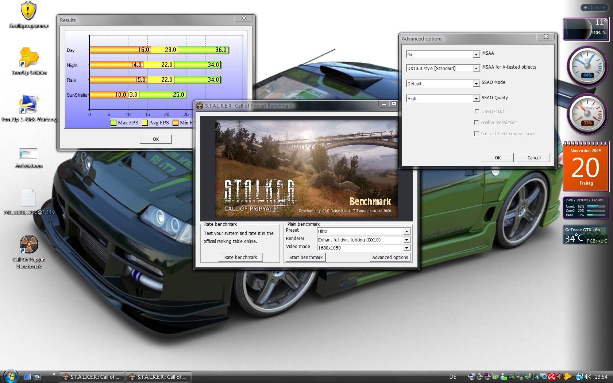Click the Day max FPS bar value 36,0
Viewport: 613px width, 383px height.
221,50
